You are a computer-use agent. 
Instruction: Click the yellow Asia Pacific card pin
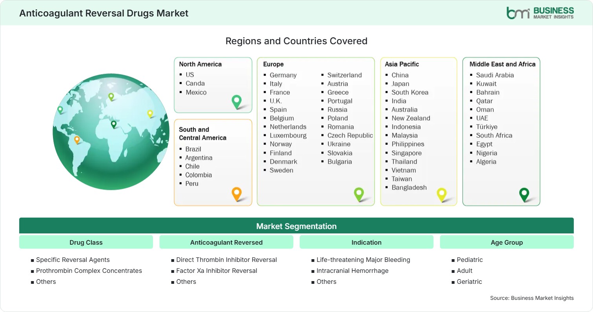442,195
